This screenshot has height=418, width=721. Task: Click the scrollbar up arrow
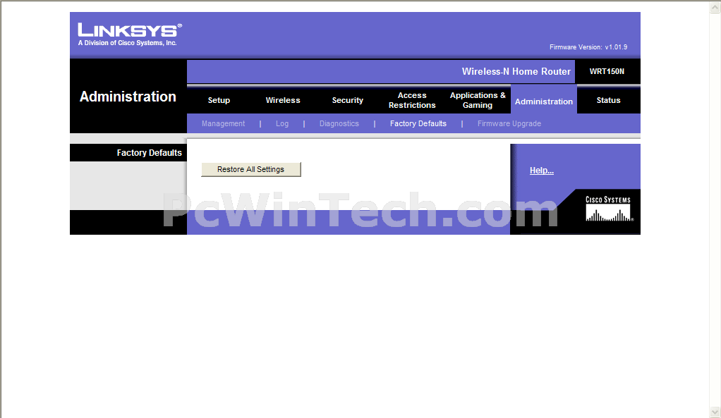(715, 6)
